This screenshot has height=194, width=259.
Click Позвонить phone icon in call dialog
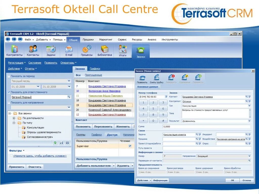click(x=142, y=78)
